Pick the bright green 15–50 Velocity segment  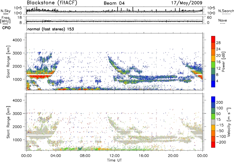tap(213, 116)
